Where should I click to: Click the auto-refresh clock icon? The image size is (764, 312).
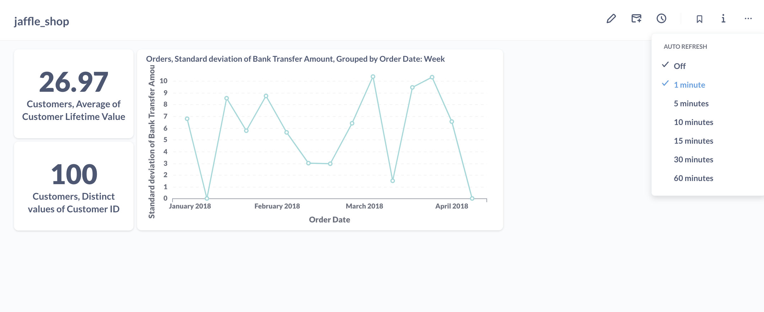tap(661, 19)
